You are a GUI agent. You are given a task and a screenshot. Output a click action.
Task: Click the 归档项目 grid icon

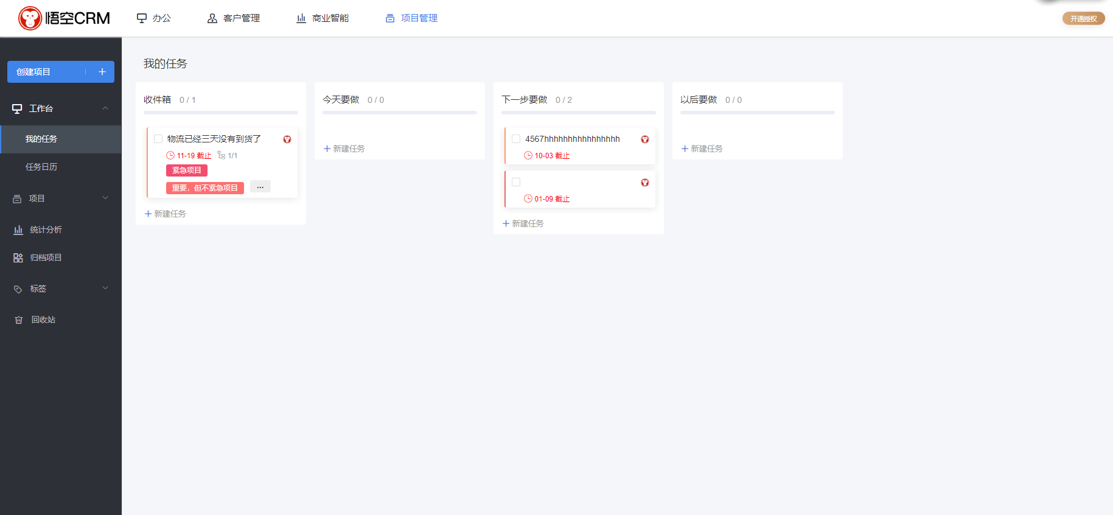point(18,258)
